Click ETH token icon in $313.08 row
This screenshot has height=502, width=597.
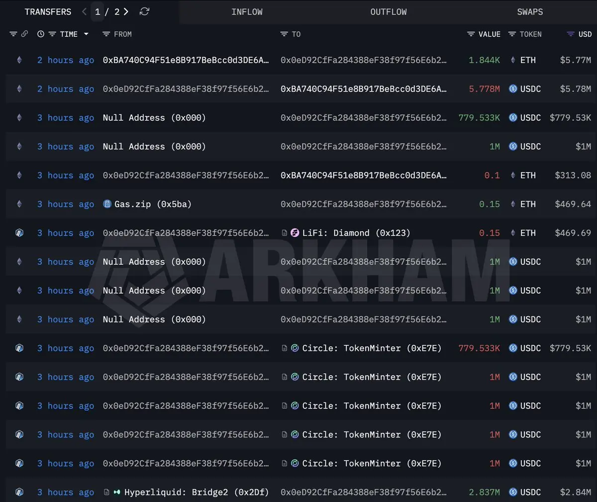513,175
